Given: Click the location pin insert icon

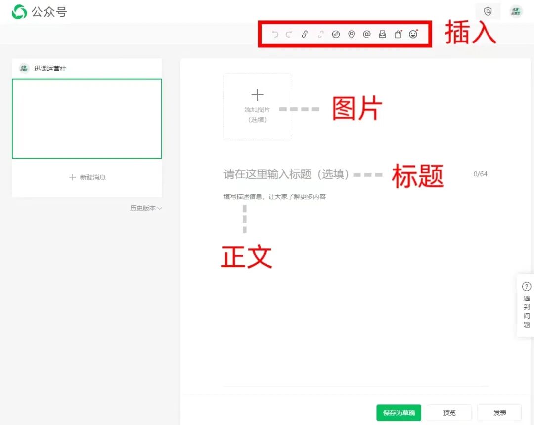Looking at the screenshot, I should pyautogui.click(x=352, y=34).
